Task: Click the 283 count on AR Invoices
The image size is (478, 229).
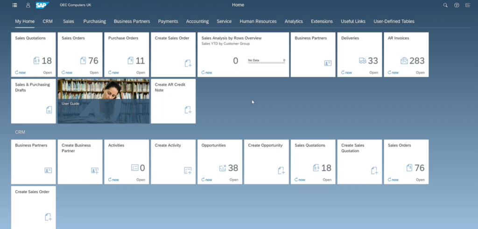Action: [x=417, y=61]
